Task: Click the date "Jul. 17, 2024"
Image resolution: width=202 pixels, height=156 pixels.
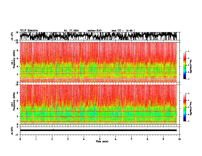Action: tap(71, 31)
